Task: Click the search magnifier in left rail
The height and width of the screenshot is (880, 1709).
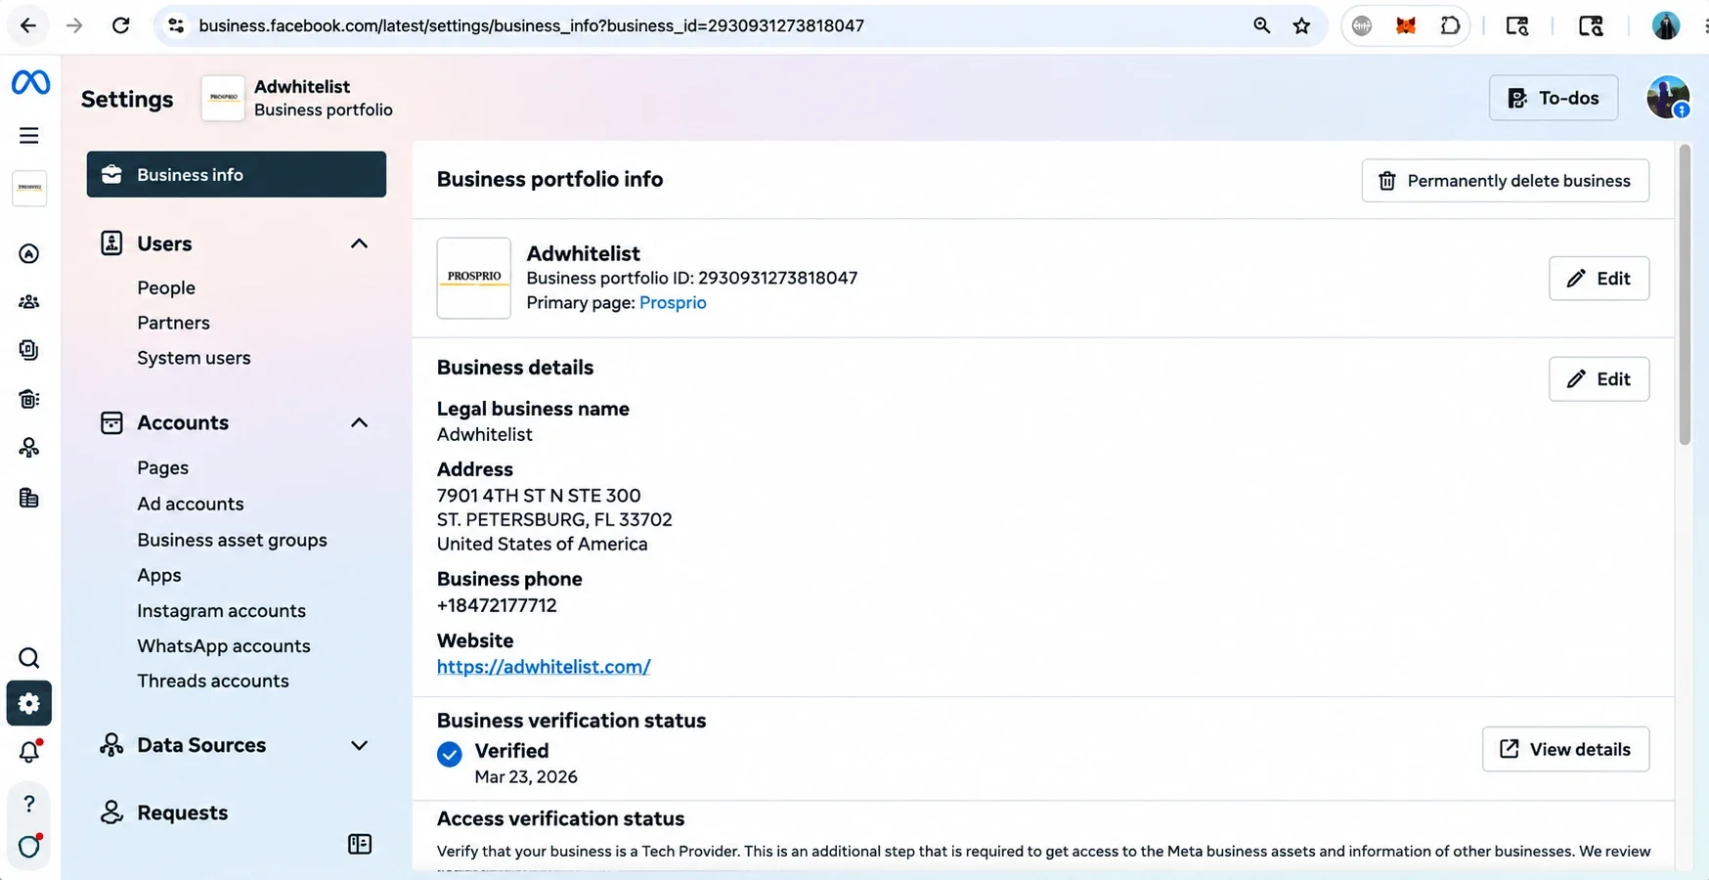Action: tap(29, 658)
